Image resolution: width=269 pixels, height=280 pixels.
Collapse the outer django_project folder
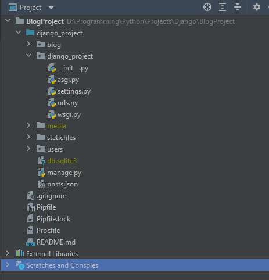tap(19, 32)
